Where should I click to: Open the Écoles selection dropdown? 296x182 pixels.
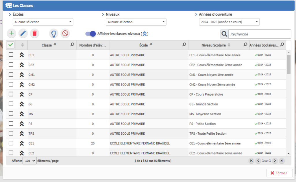pos(43,22)
